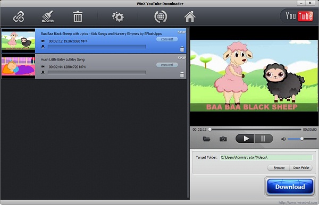Click the camera icon in the Baa Baa Black Sheep row

click(x=43, y=41)
